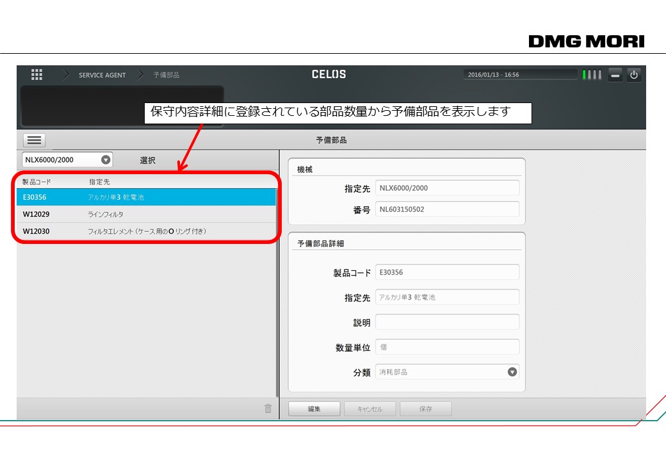Click the machine 指定先 field NLX6000/2000

point(447,188)
